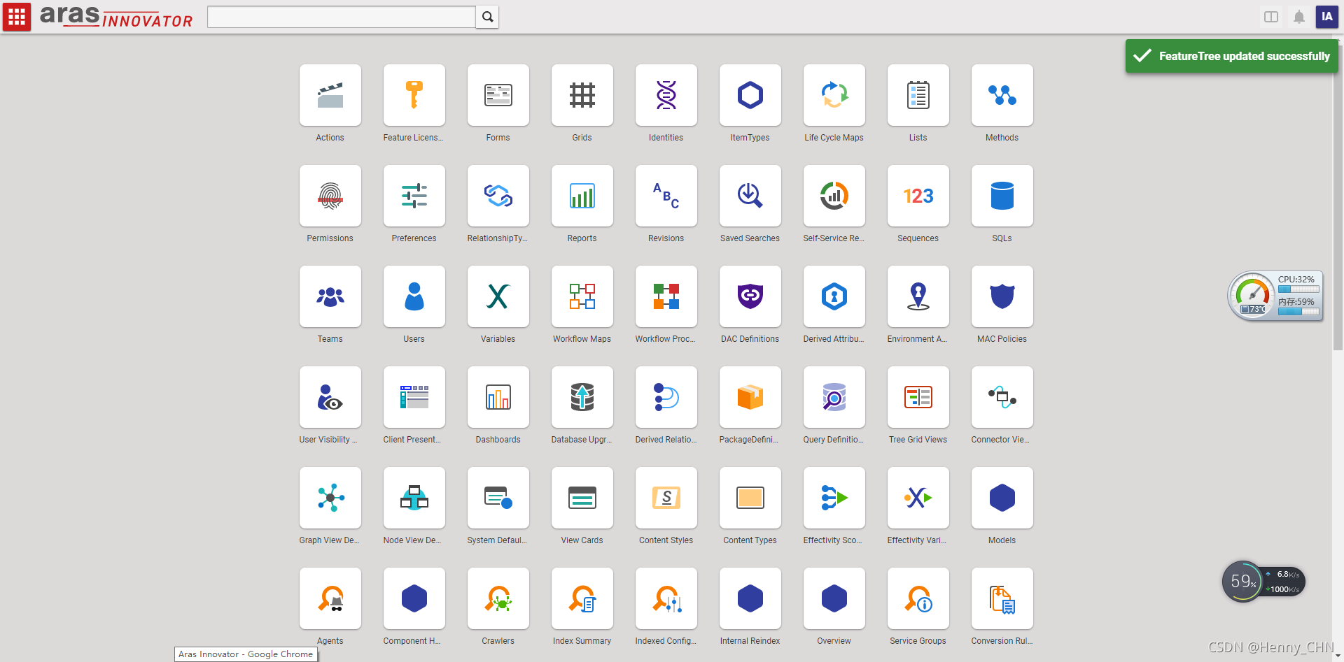The width and height of the screenshot is (1344, 662).
Task: Open the Users tile
Action: [x=414, y=296]
